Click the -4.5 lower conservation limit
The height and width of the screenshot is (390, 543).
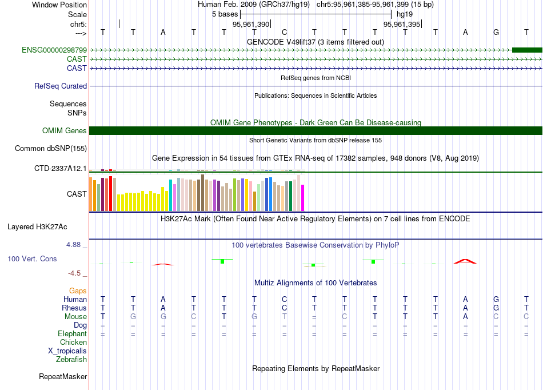pyautogui.click(x=74, y=273)
